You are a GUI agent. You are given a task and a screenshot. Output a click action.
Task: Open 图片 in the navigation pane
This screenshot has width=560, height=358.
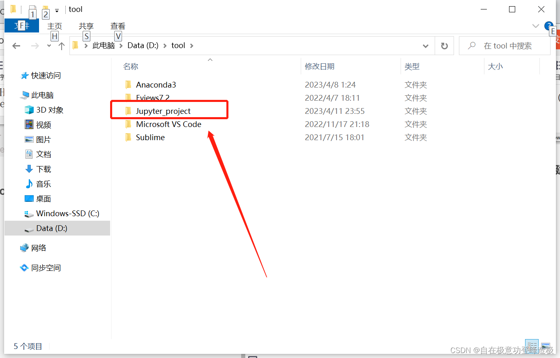pos(44,140)
